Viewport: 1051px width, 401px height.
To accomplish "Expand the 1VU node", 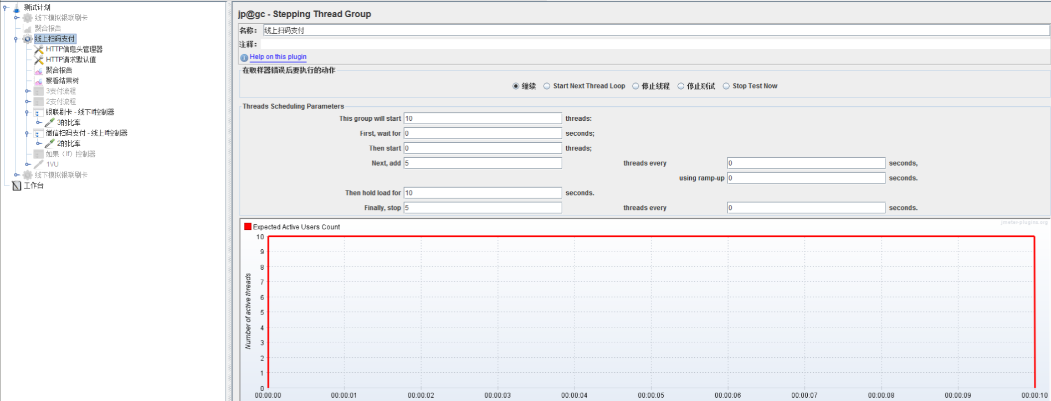I will coord(28,164).
